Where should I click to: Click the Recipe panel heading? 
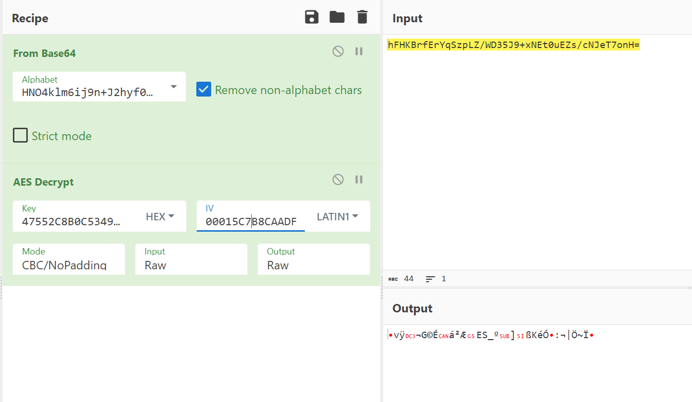tap(30, 18)
